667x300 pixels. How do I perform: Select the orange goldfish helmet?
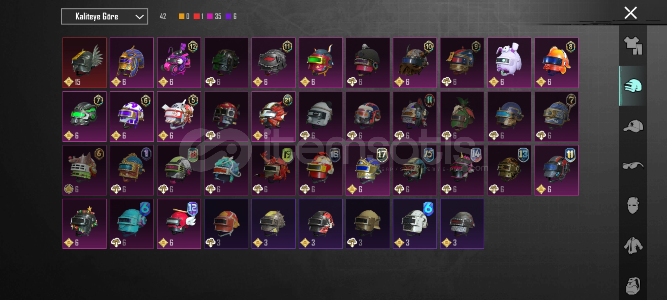[556, 63]
